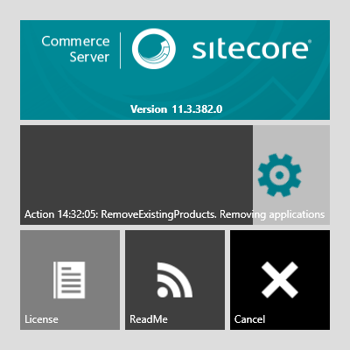350x350 pixels.
Task: Select the Cancel text label
Action: pos(249,319)
